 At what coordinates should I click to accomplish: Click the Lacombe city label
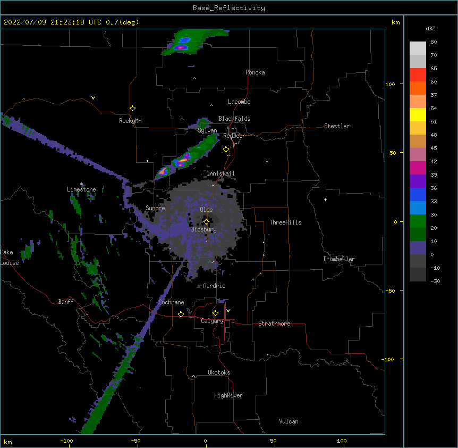coord(239,102)
